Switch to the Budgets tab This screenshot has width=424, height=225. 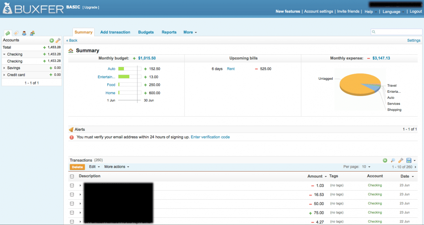(146, 32)
